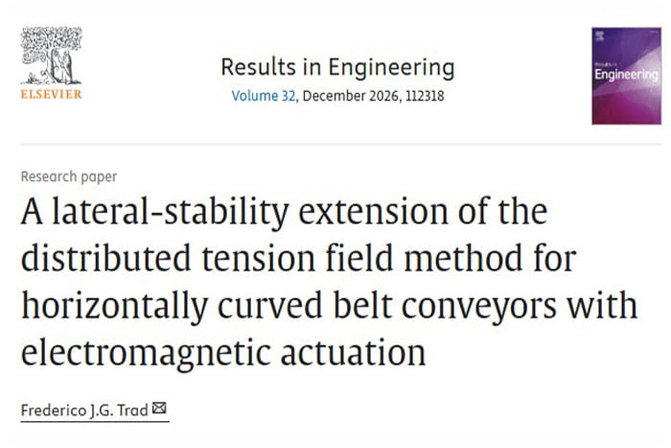Image resolution: width=671 pixels, height=448 pixels.
Task: Click the title line 'horizontally curved belt conveyors with'
Action: 329,305
